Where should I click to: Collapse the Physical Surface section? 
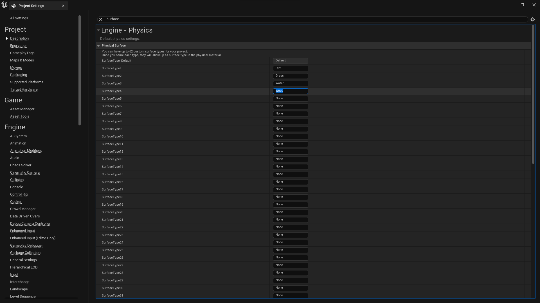[x=98, y=45]
